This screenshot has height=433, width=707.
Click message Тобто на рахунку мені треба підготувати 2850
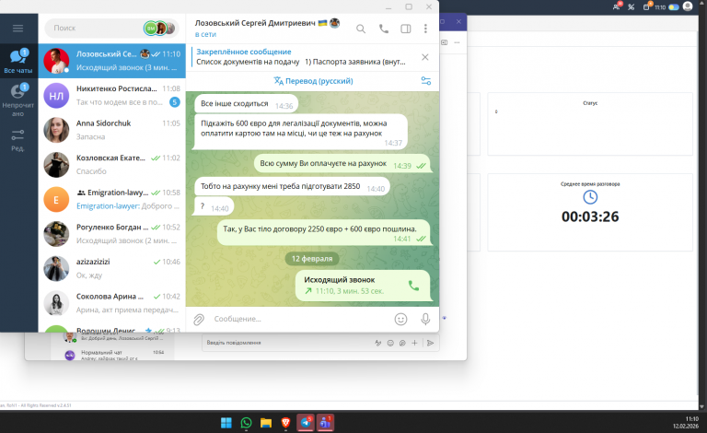click(x=292, y=186)
